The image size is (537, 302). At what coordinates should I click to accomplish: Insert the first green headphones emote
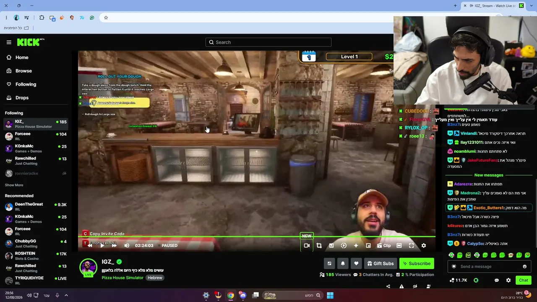(451, 255)
